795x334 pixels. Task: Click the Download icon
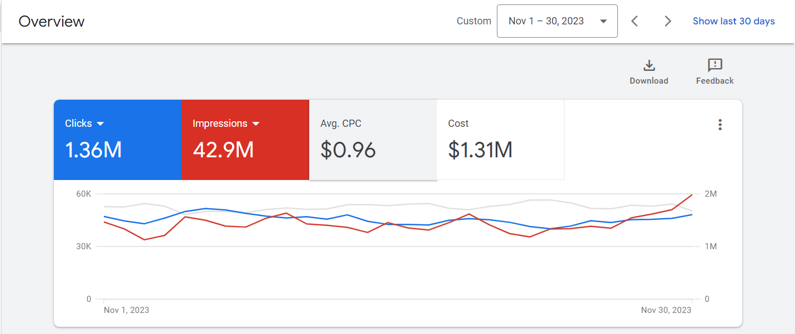click(648, 66)
